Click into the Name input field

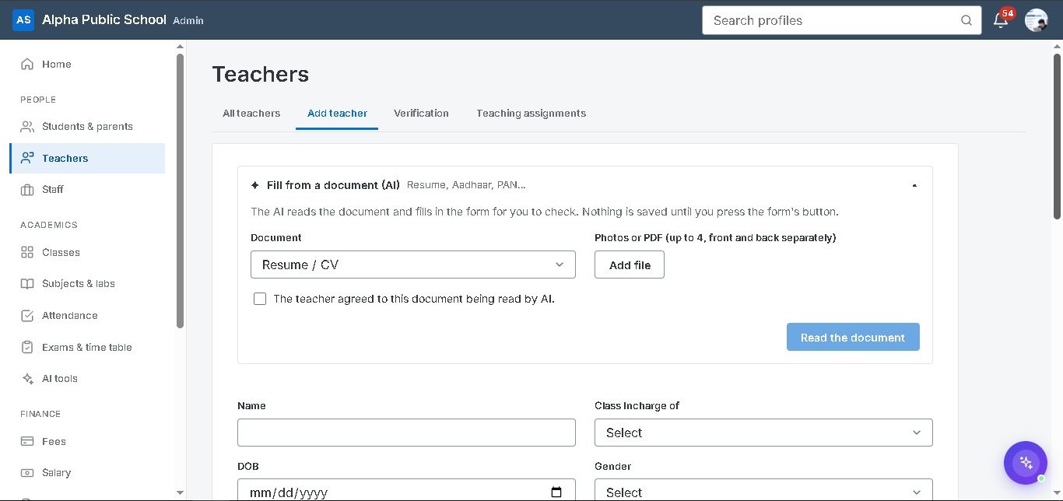(406, 433)
